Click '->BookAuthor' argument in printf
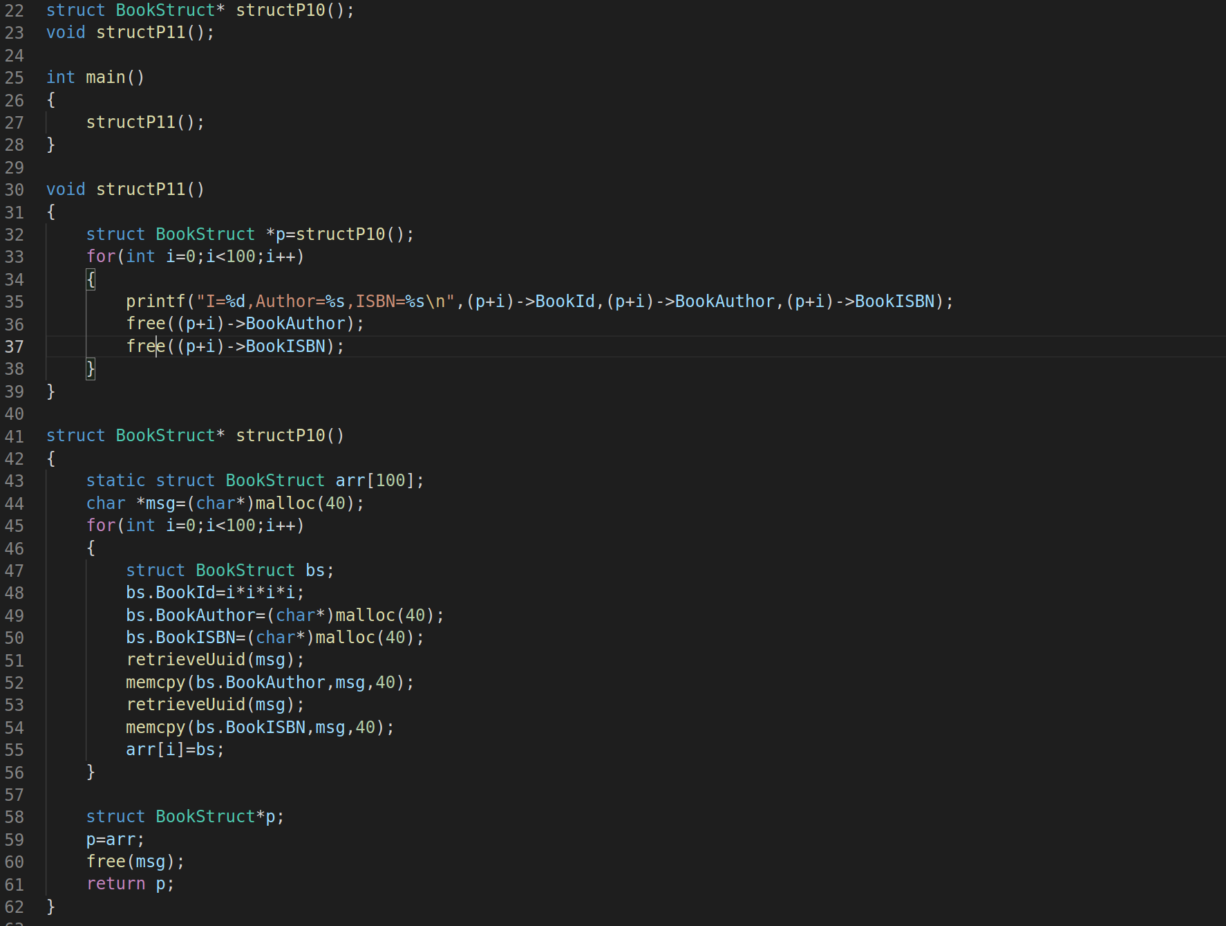The width and height of the screenshot is (1226, 926). 715,302
